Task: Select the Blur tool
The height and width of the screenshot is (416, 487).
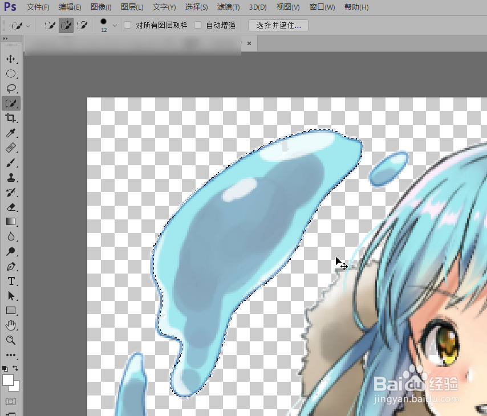Action: (x=11, y=236)
